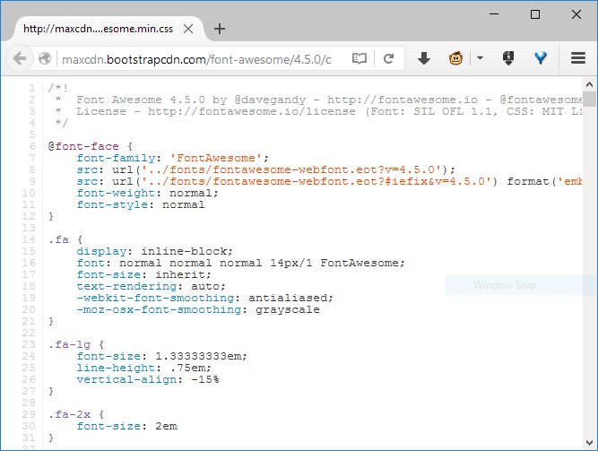Go back with the back arrow button
Image resolution: width=598 pixels, height=451 pixels.
19,59
